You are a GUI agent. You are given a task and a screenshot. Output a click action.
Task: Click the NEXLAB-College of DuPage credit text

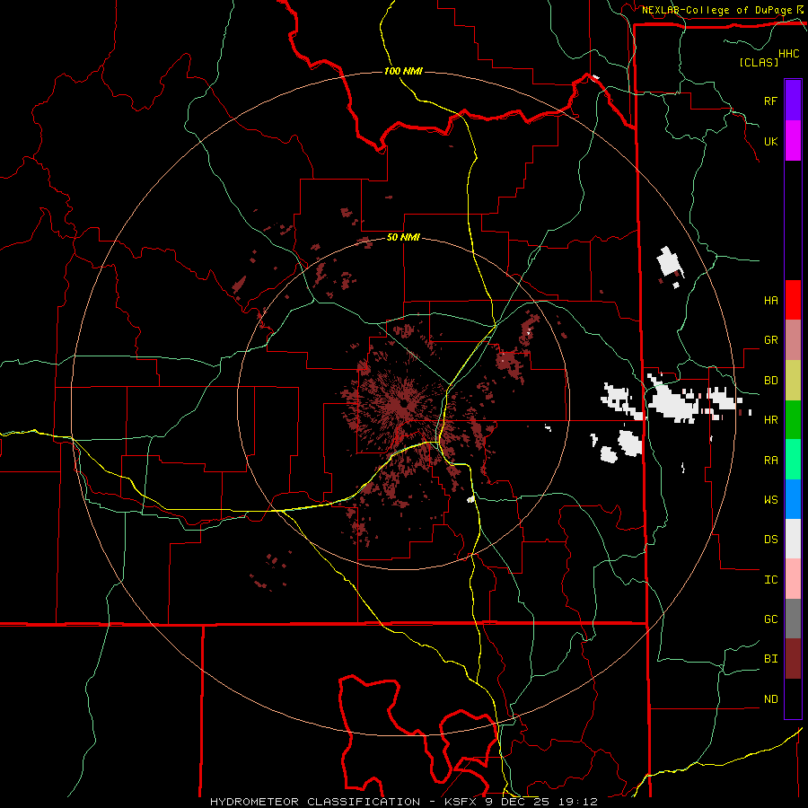[x=716, y=10]
